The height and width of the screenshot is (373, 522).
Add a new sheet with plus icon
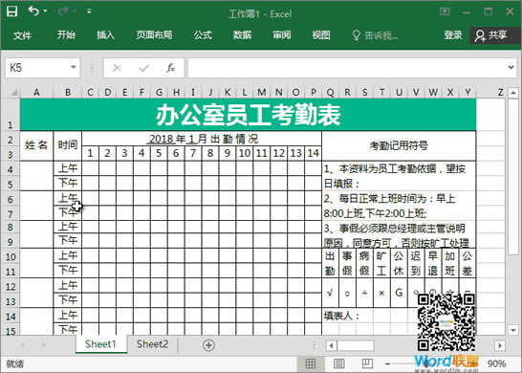click(x=208, y=345)
